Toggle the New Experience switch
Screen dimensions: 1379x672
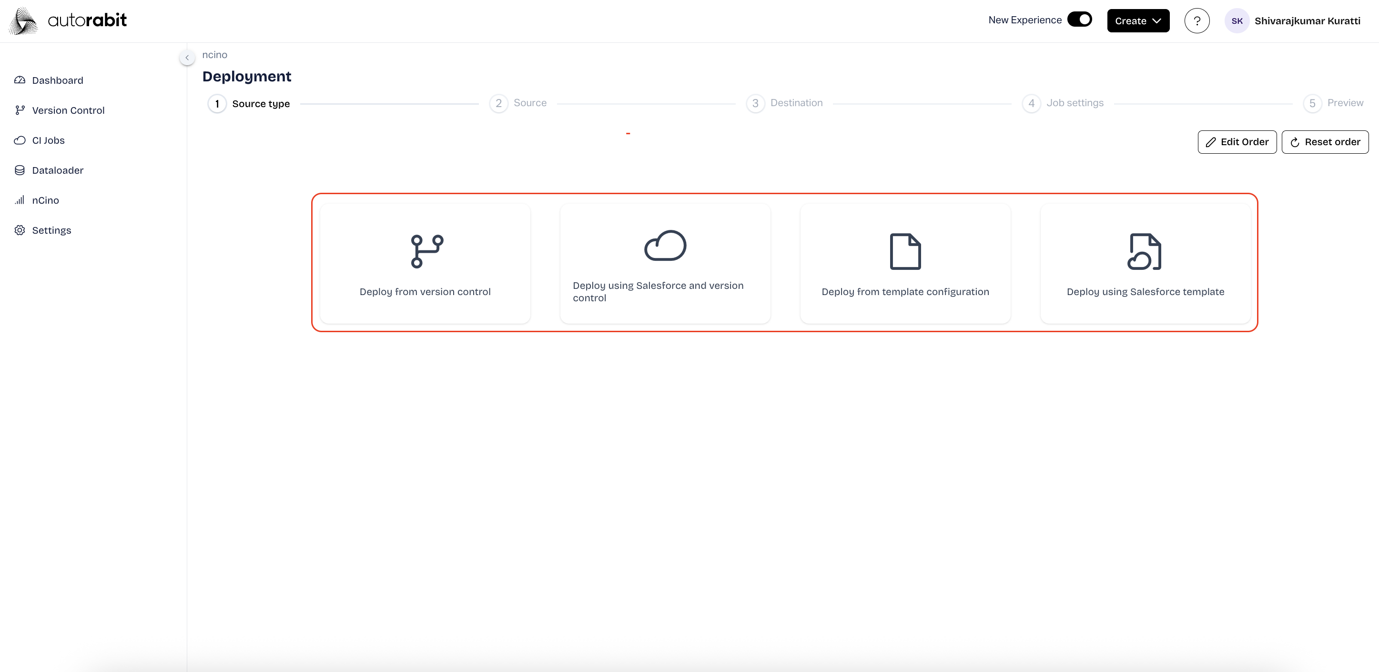(1079, 20)
